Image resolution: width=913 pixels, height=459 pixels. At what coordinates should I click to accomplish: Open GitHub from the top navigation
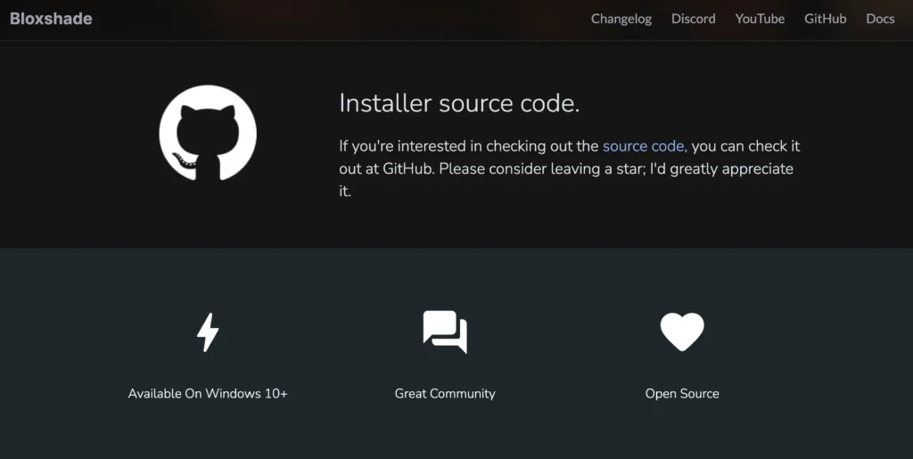click(x=825, y=19)
